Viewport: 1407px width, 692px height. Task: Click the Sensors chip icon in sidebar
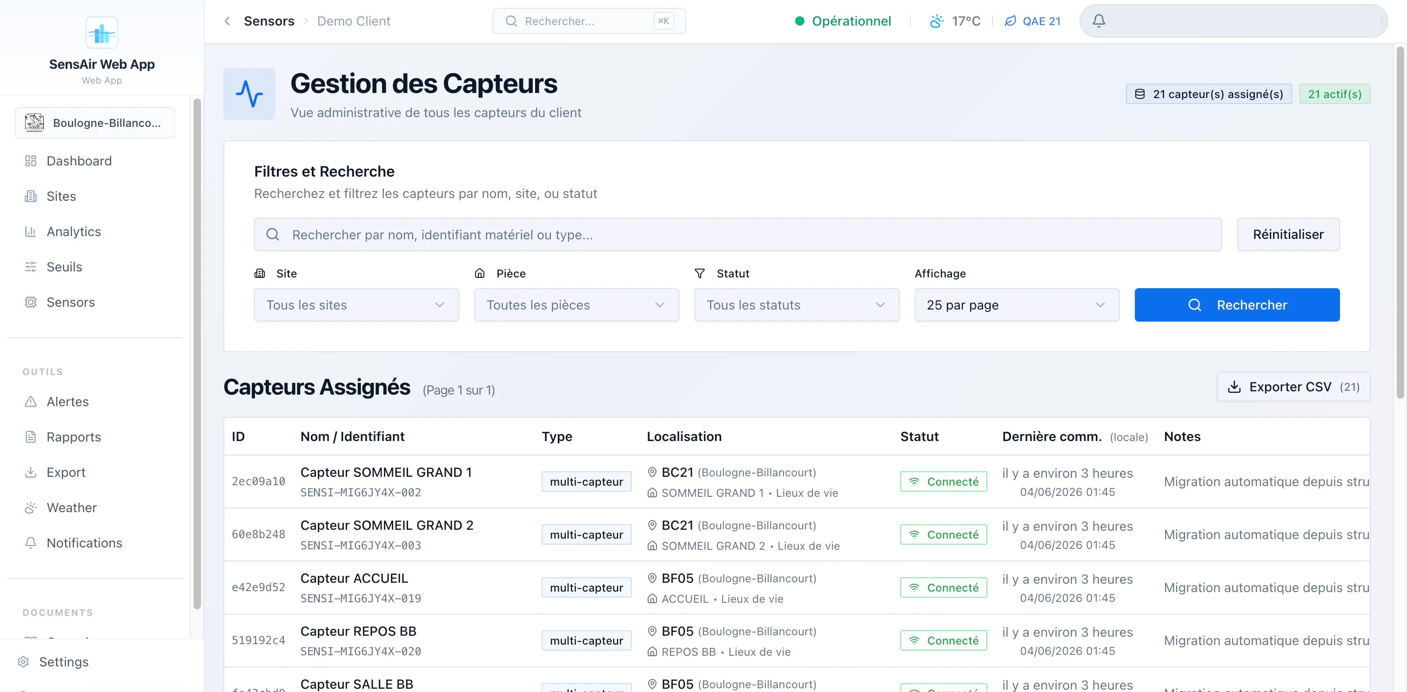coord(31,302)
